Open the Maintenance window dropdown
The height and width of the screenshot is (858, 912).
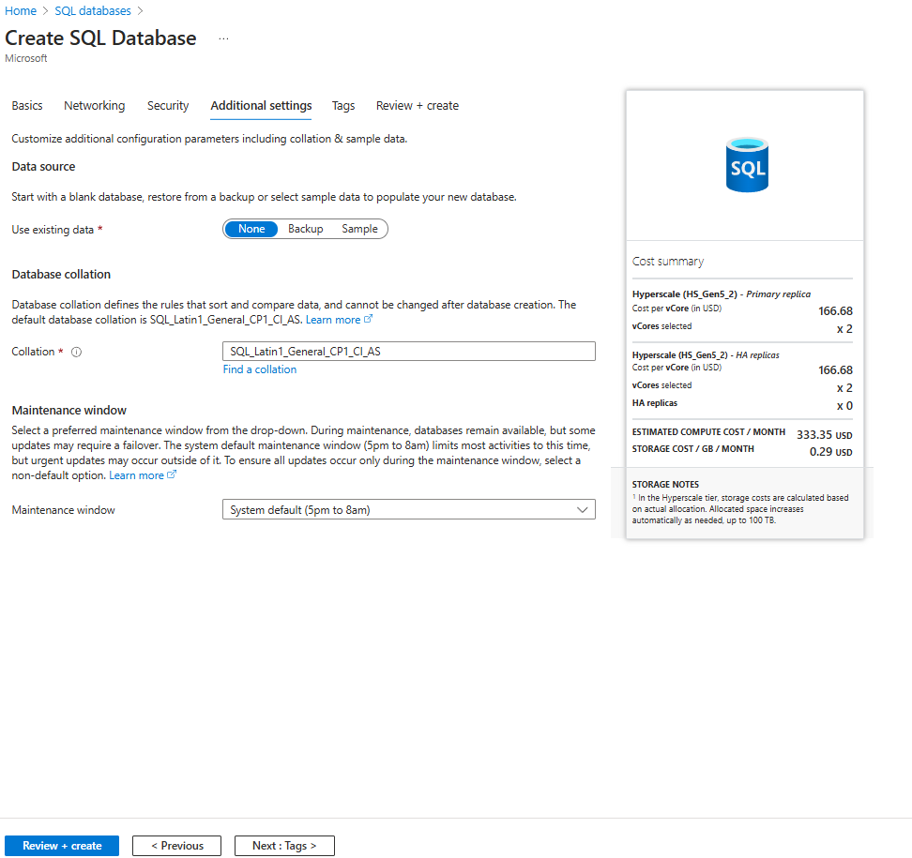(408, 510)
